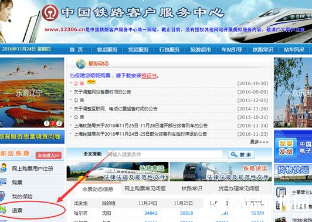Click ticket count 50318 for 11月25日
This screenshot has width=312, height=222.
coord(186,213)
